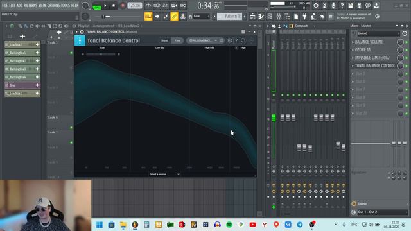Open the Piano roll icon
Screen dimensions: 411x231
tap(261, 17)
